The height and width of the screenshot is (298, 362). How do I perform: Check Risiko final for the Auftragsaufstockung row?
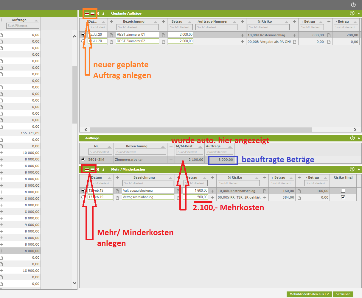[343, 191]
